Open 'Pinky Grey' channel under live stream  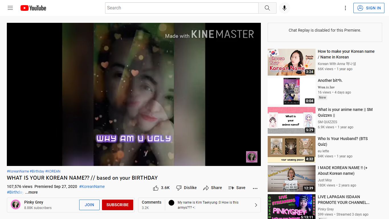326,209
